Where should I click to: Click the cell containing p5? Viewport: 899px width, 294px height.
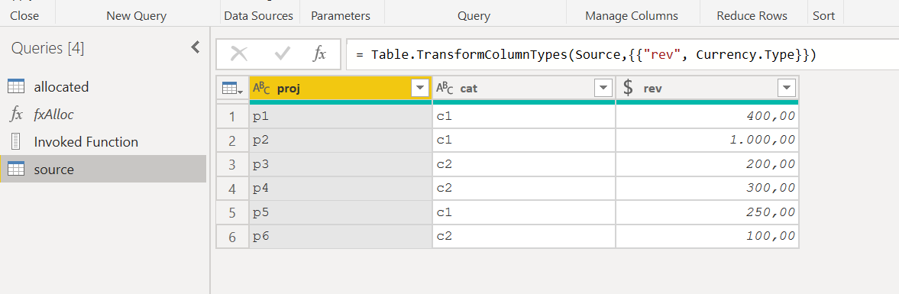[x=341, y=212]
